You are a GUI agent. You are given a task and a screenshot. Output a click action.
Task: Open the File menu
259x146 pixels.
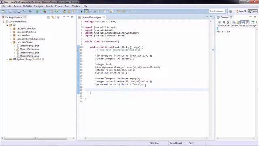(3, 6)
